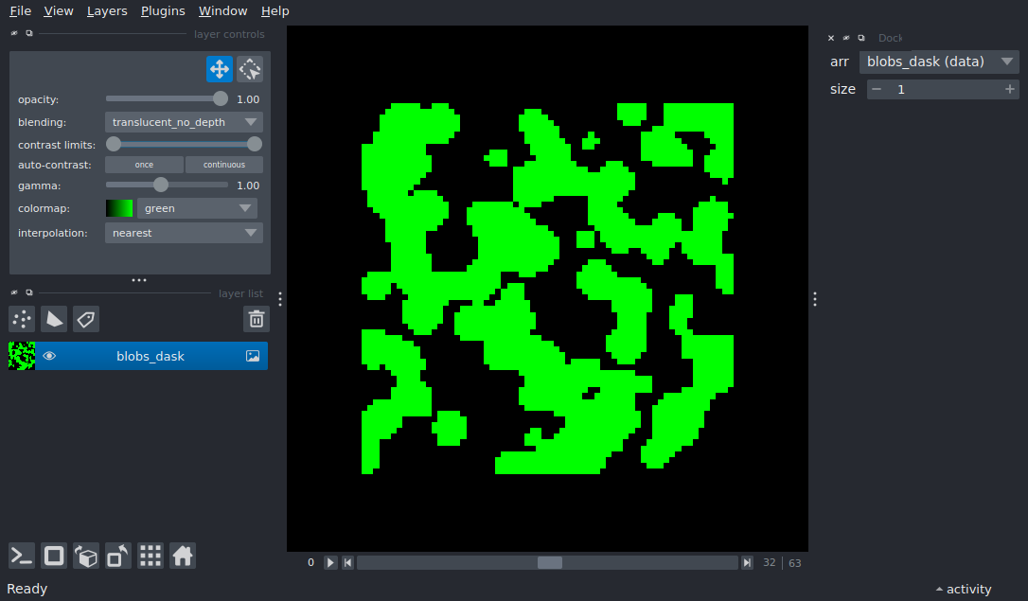The height and width of the screenshot is (601, 1028).
Task: Float the layer list panel
Action: pyautogui.click(x=28, y=293)
